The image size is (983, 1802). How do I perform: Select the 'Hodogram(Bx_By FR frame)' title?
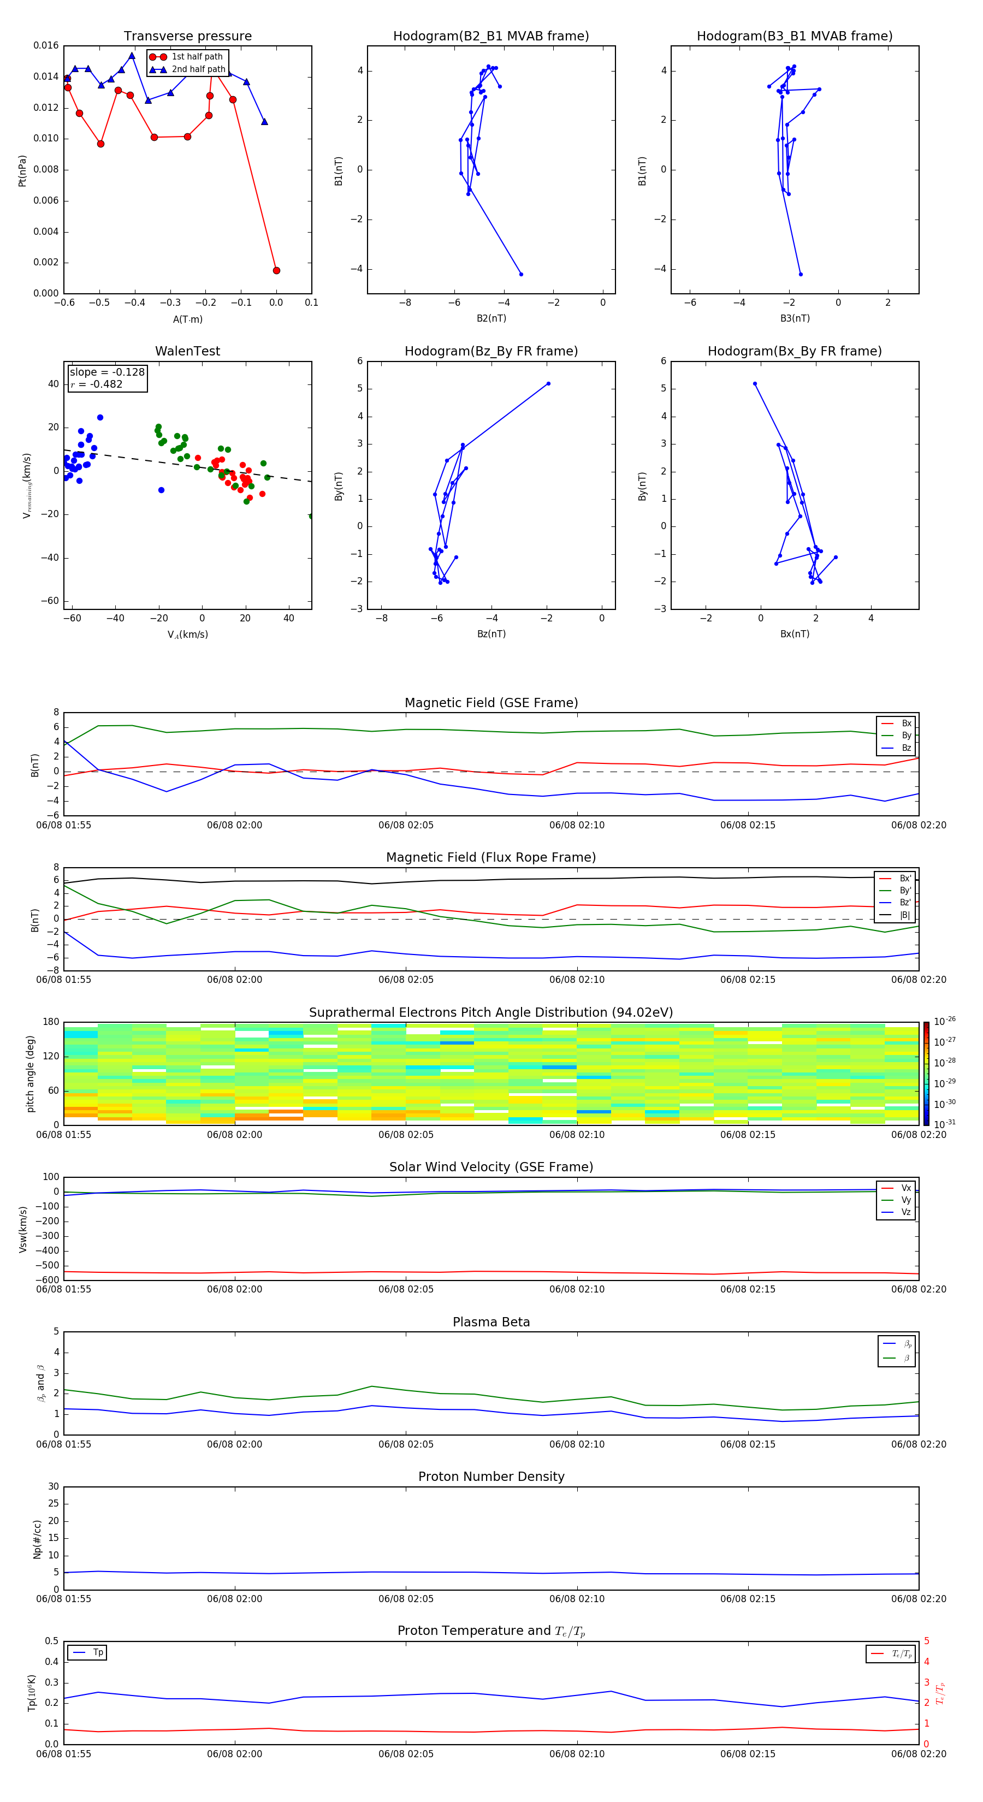point(795,351)
